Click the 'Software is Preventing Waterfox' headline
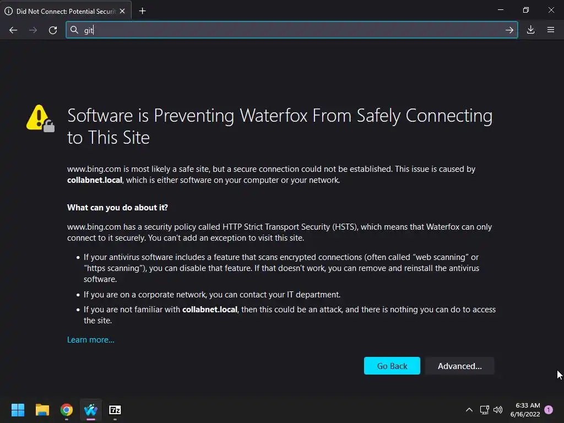This screenshot has height=423, width=564. click(280, 126)
